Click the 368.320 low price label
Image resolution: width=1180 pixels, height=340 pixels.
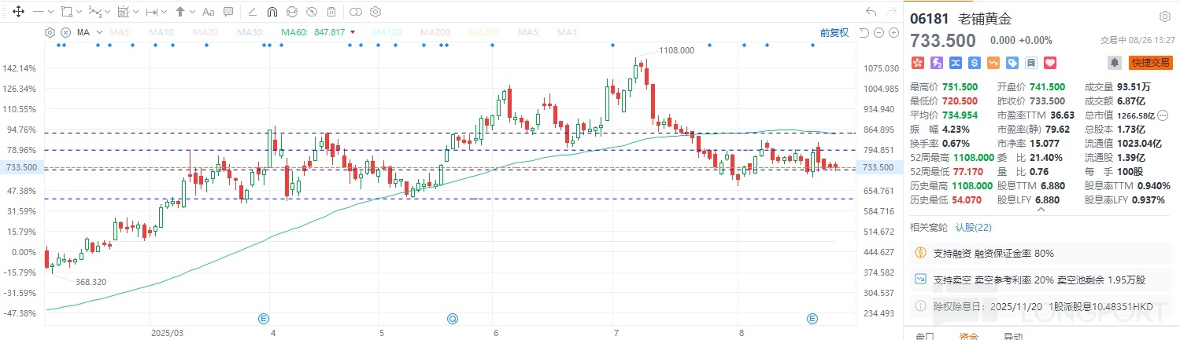[92, 281]
